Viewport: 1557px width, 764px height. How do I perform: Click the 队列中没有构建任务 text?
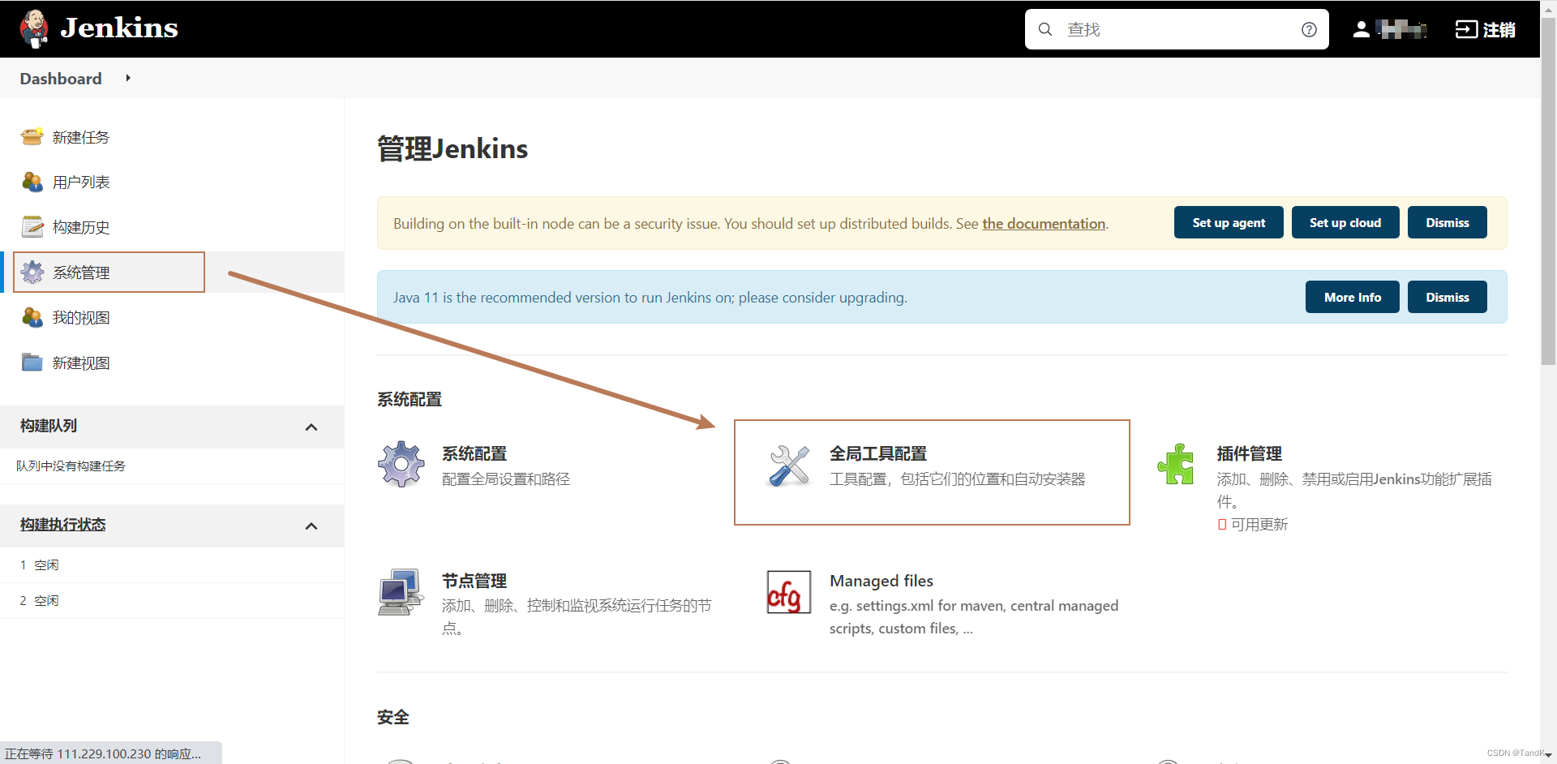pyautogui.click(x=71, y=466)
